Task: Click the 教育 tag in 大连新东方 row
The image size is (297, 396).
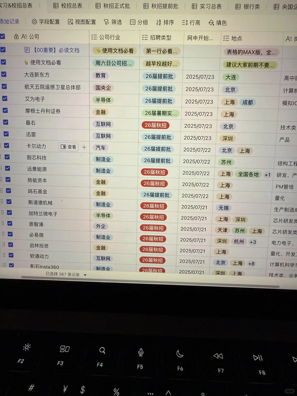Action: pos(101,76)
